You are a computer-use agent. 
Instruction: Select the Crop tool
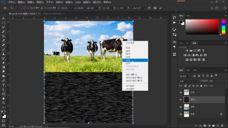[4, 36]
